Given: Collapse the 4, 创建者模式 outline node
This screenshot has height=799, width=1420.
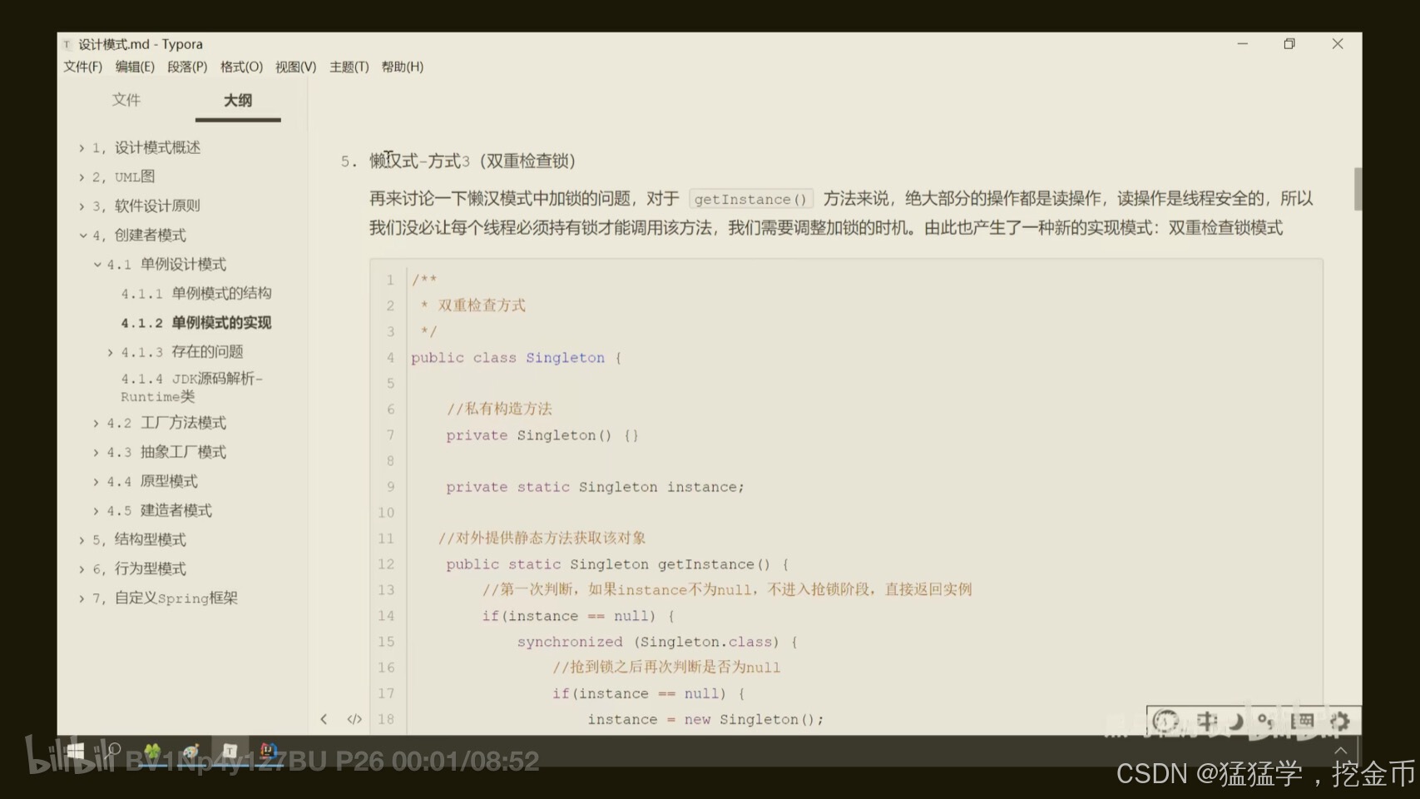Looking at the screenshot, I should point(82,236).
